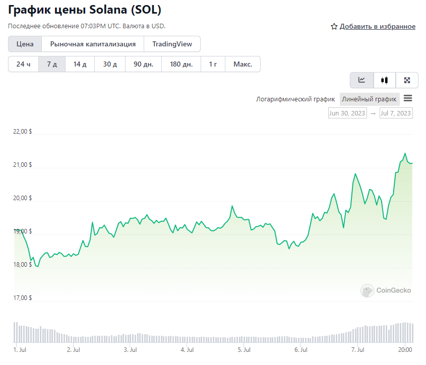Click the 20,00 $ axis label
The width and height of the screenshot is (426, 365).
(22, 198)
